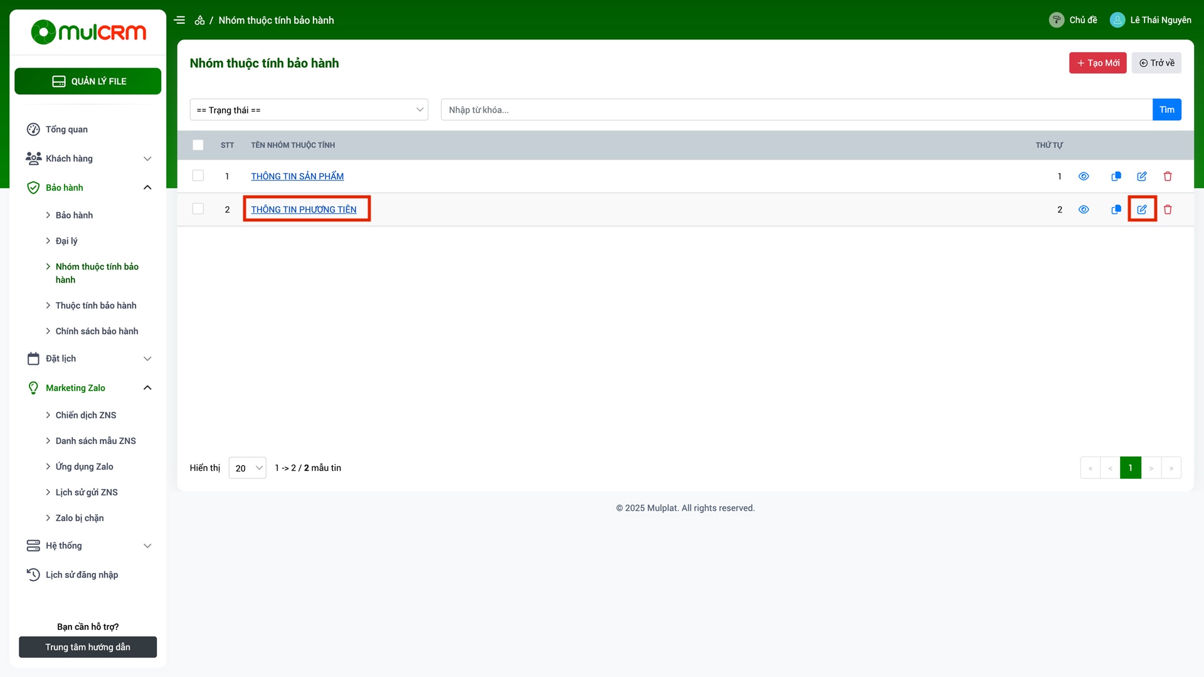
Task: Click the Tạo Mới button
Action: (x=1097, y=63)
